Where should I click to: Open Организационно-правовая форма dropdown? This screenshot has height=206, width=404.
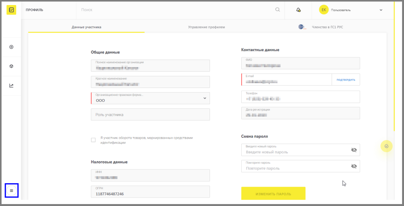[x=150, y=98]
